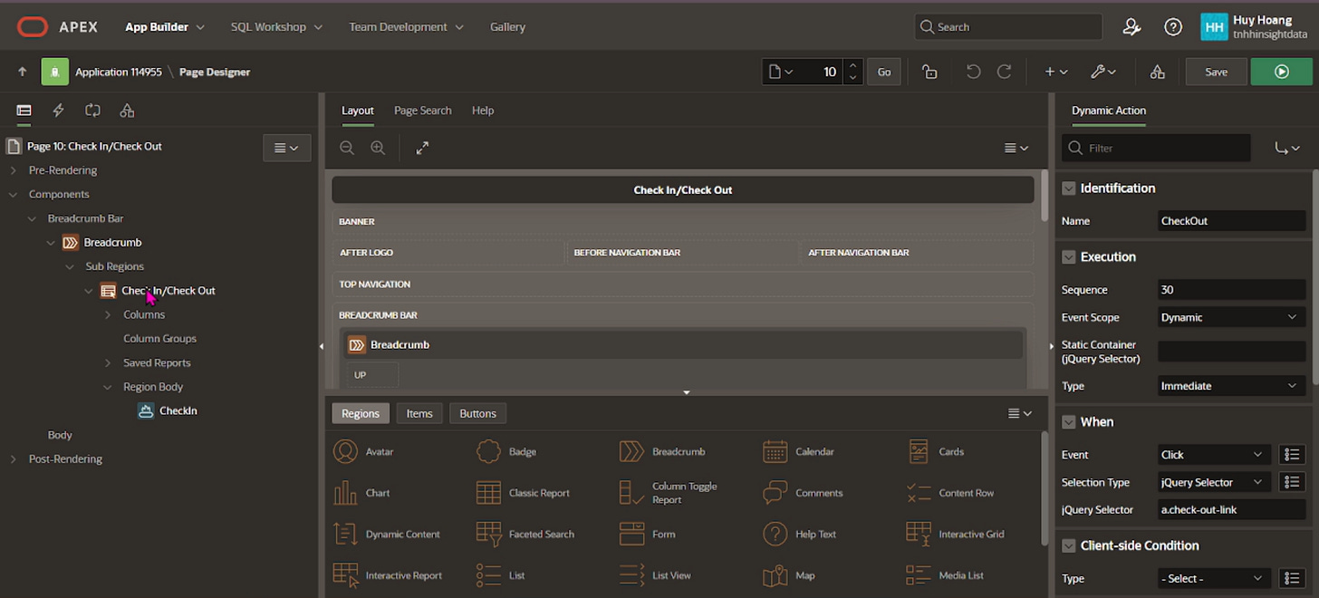Open the Event Scope dropdown
Viewport: 1319px width, 598px height.
click(1229, 317)
